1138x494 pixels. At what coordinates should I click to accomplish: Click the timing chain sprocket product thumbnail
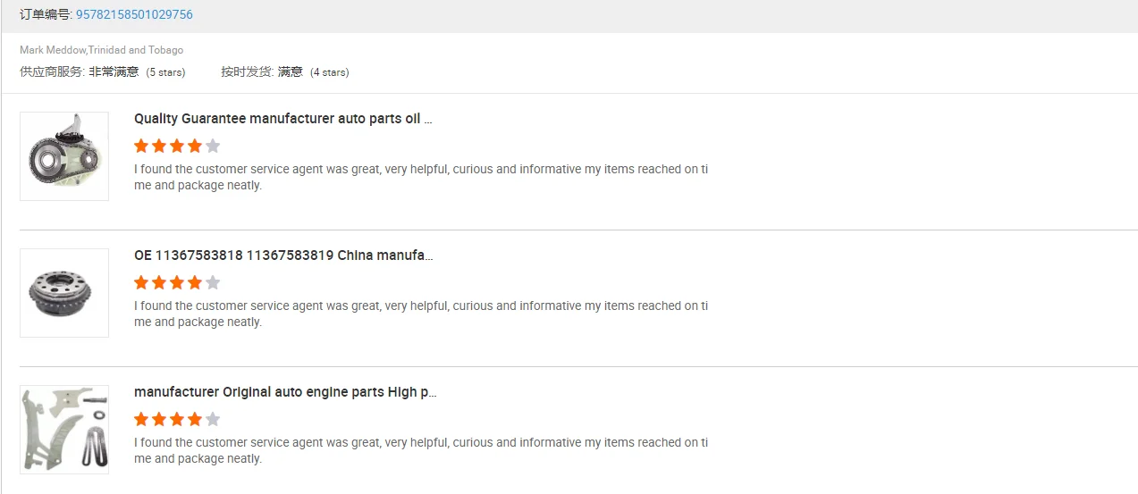coord(64,156)
